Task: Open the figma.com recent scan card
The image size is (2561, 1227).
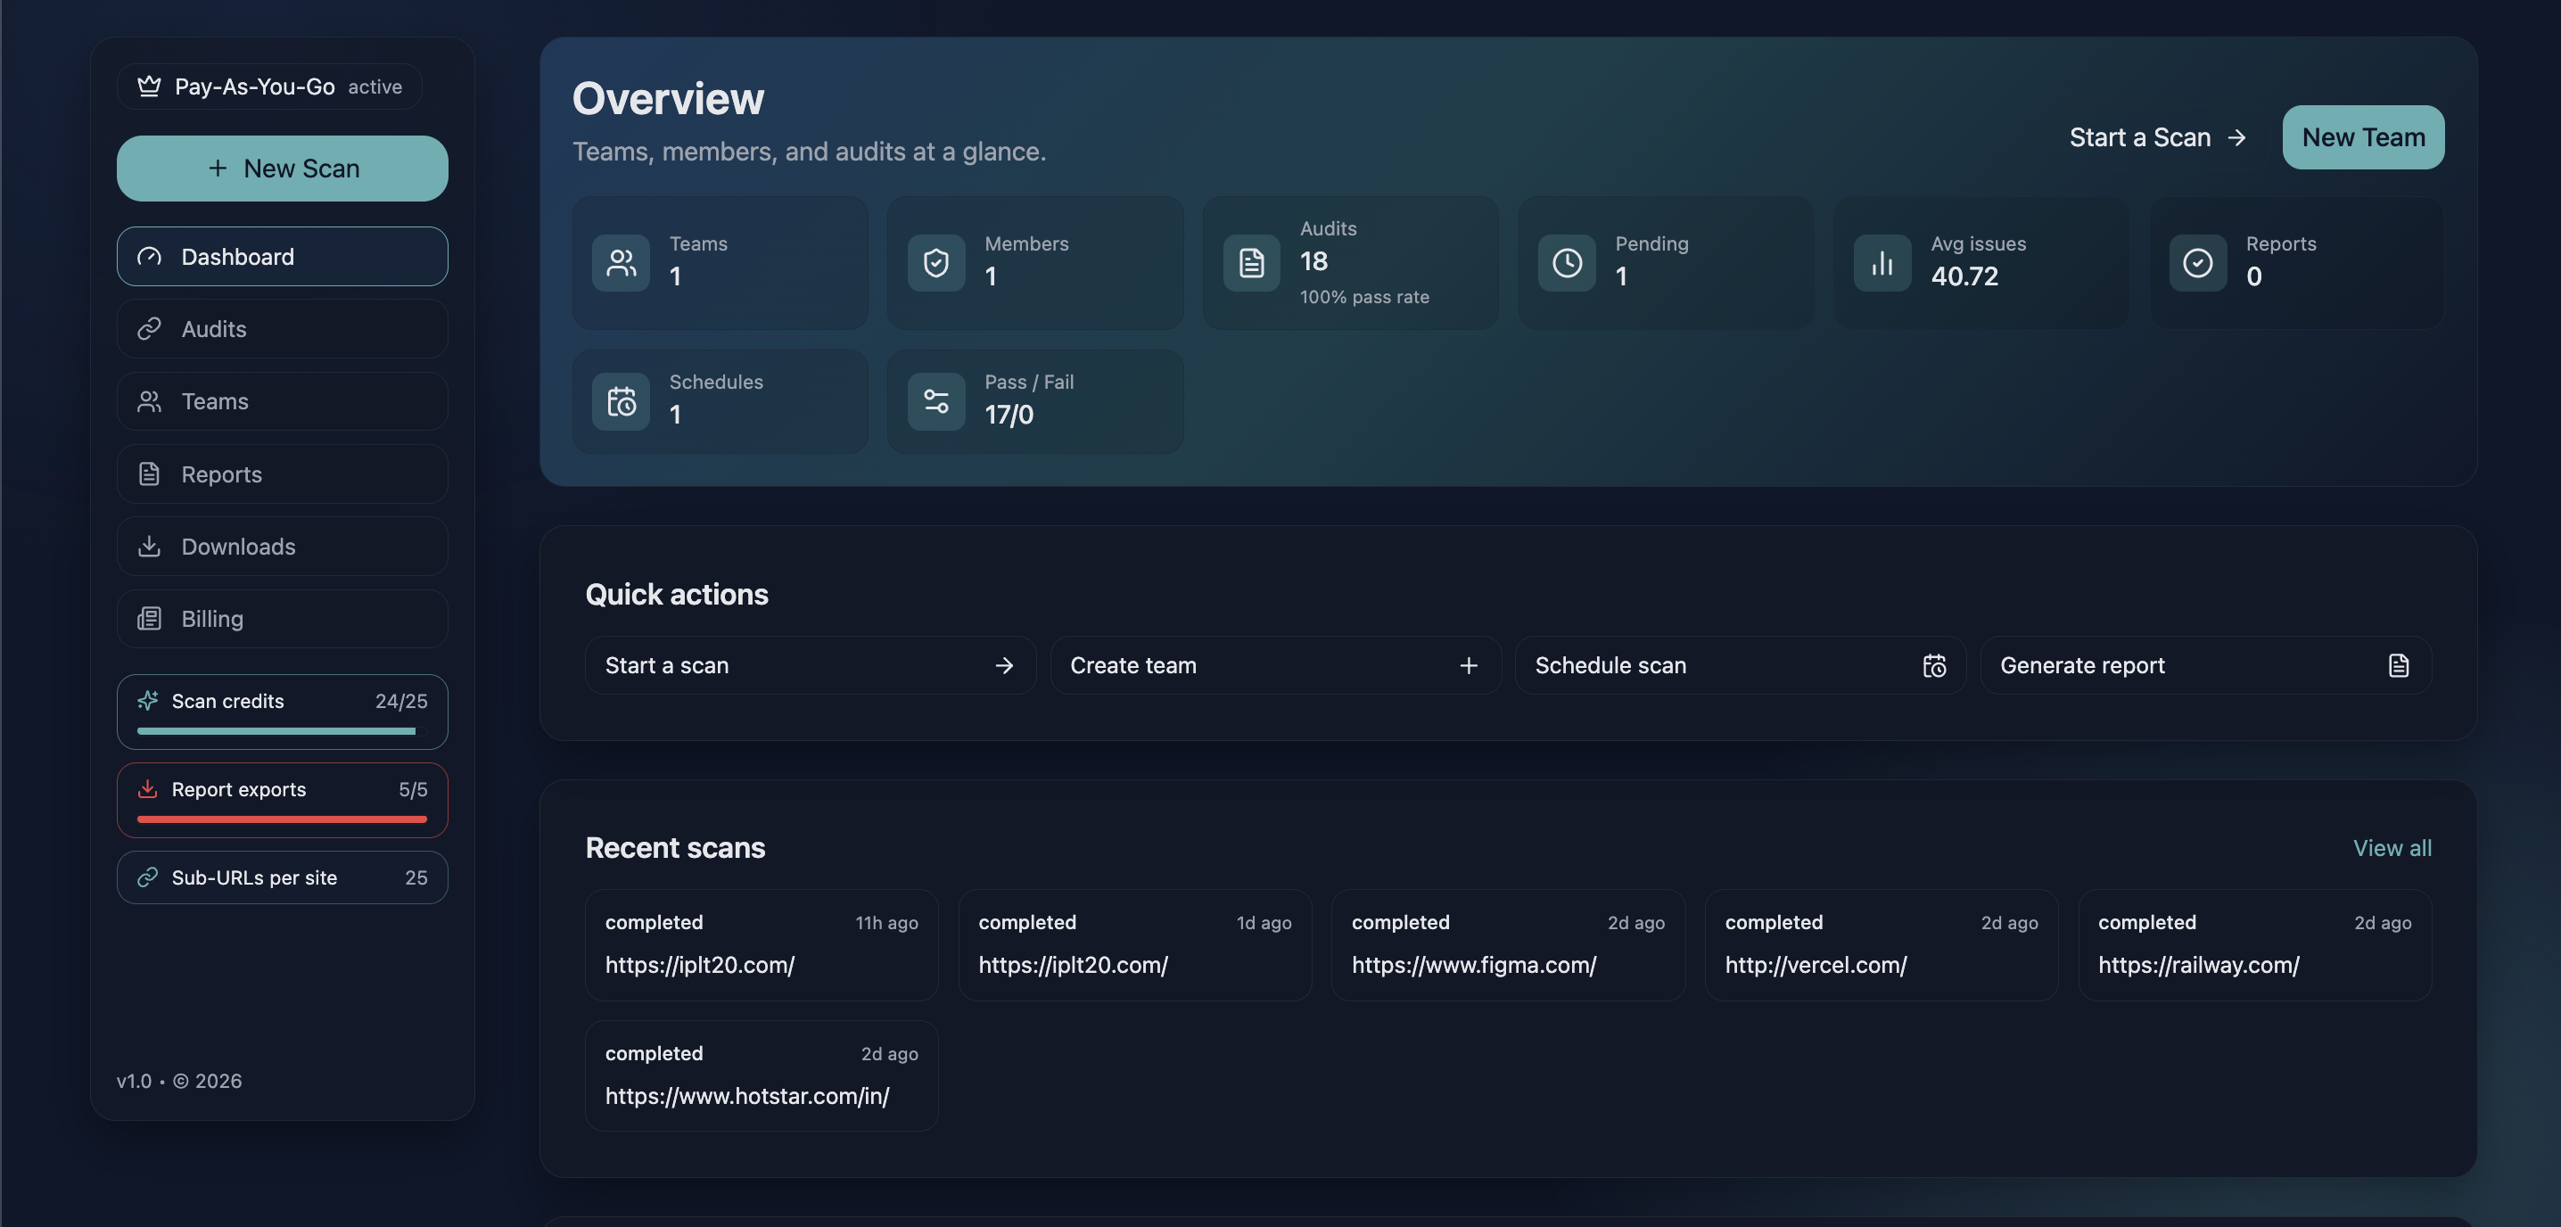Action: point(1507,944)
